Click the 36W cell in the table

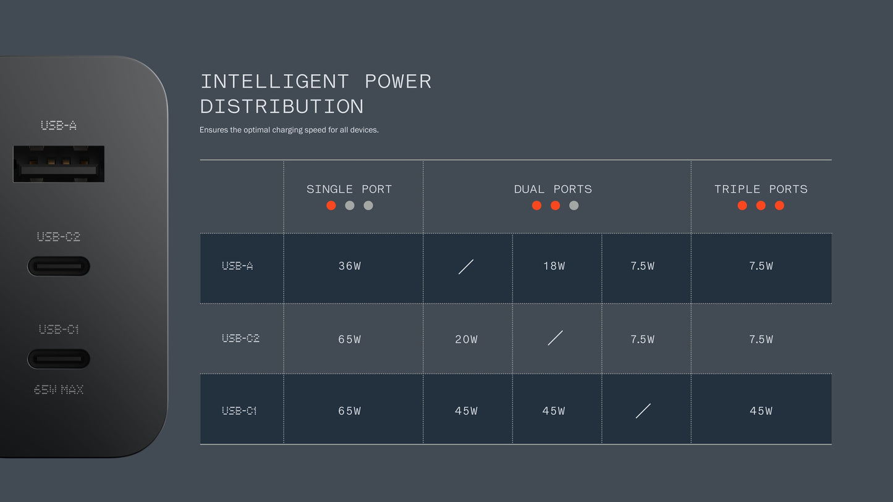coord(350,266)
